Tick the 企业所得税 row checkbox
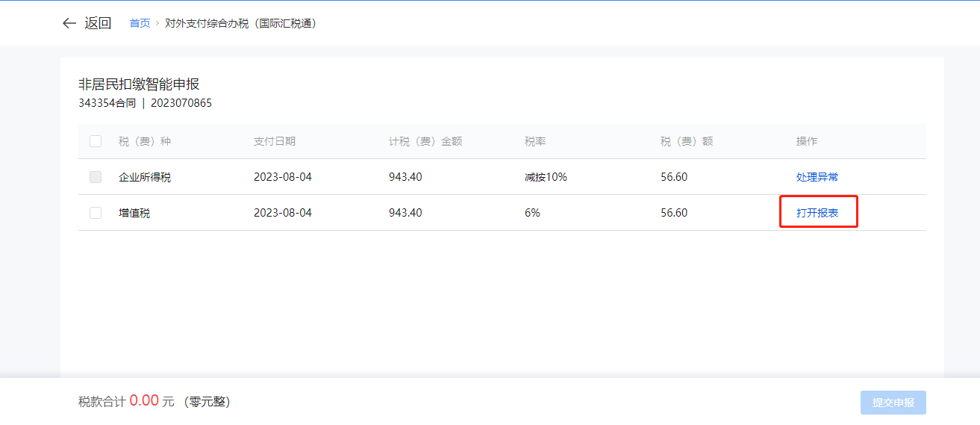This screenshot has width=980, height=425. (96, 177)
